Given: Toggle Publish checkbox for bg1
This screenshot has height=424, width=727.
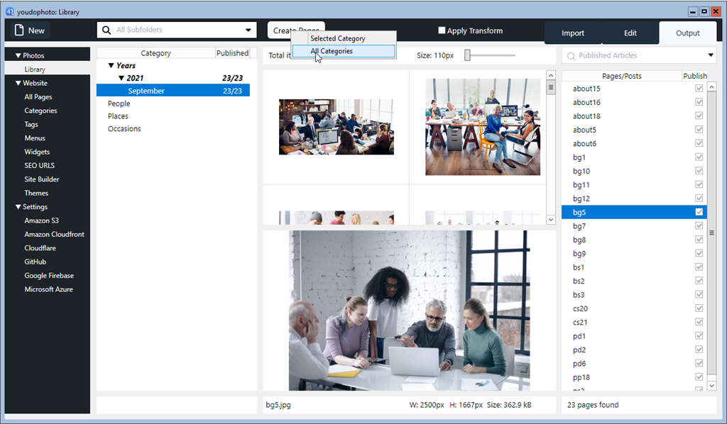Looking at the screenshot, I should pyautogui.click(x=699, y=157).
